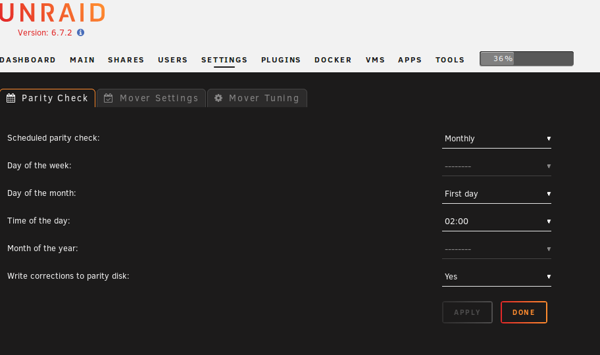Click the 'Time of the day:' label
The image size is (600, 355).
[x=38, y=221]
